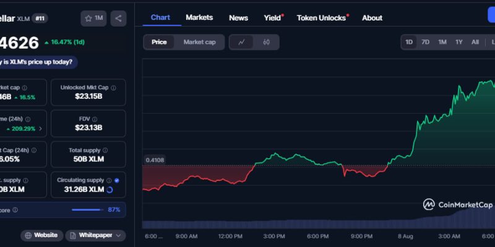The image size is (495, 247).
Task: Select the Price toggle
Action: coord(159,42)
